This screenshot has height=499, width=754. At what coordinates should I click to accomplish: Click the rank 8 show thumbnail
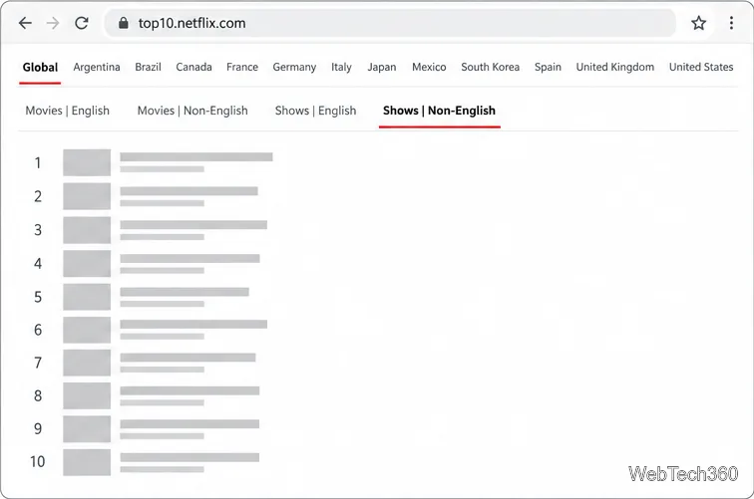click(x=87, y=395)
